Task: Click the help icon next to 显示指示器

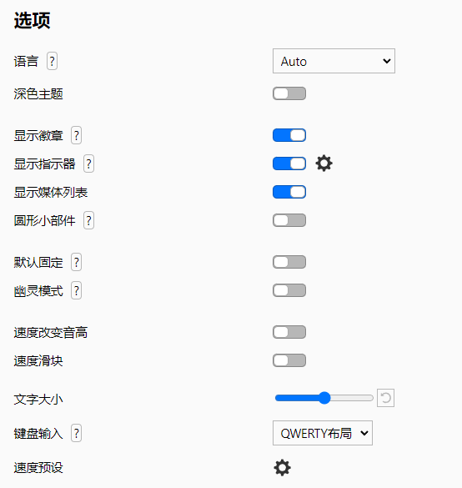Action: [x=88, y=164]
